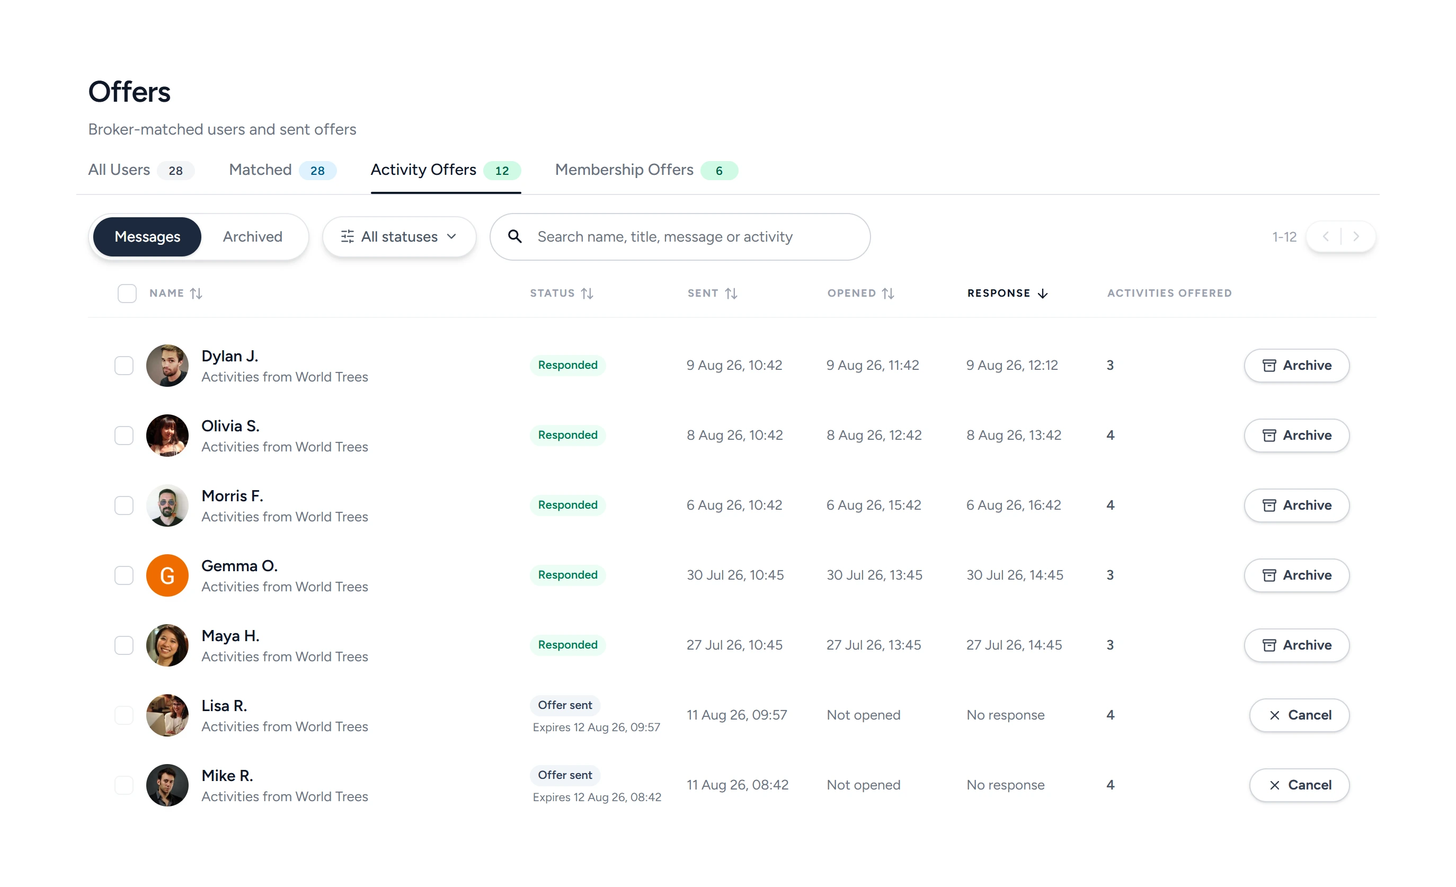Show Archived view
The height and width of the screenshot is (887, 1456).
(x=252, y=236)
